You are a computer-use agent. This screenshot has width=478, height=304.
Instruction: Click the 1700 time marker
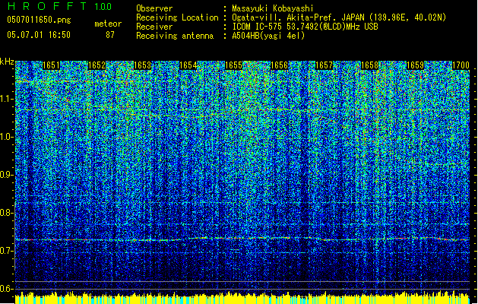click(461, 65)
